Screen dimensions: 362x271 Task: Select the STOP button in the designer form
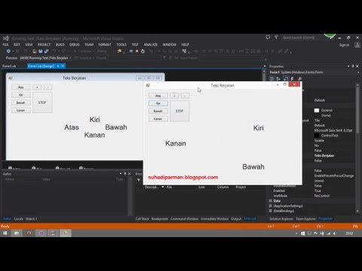42,102
